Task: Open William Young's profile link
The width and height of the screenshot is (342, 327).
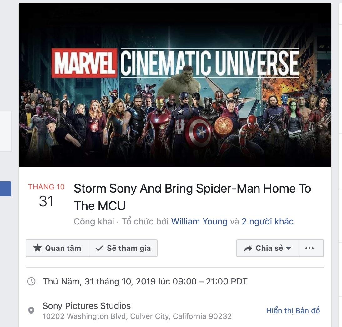Action: pyautogui.click(x=199, y=222)
